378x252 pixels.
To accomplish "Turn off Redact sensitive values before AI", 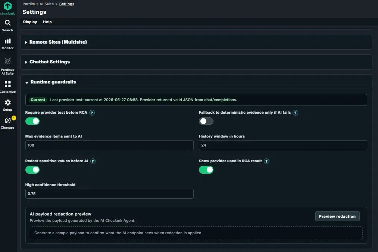I will (x=32, y=170).
